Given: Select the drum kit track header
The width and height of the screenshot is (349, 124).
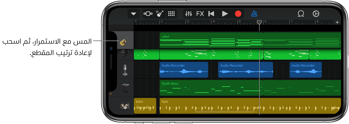Looking at the screenshot, I should click(125, 106).
